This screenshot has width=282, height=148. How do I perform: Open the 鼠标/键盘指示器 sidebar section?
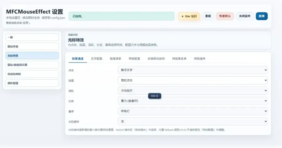[x=32, y=65]
